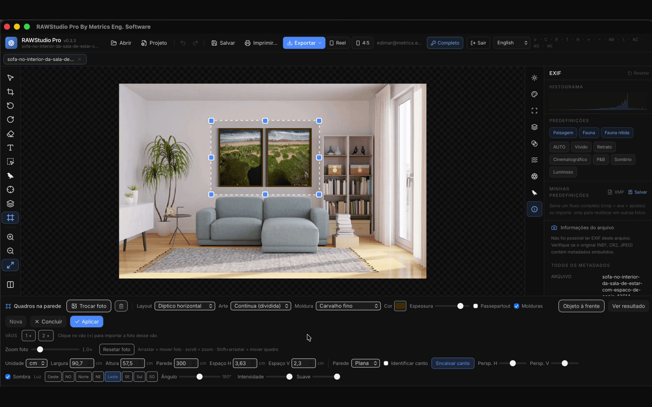
Task: Set light direction to Norte
Action: click(x=83, y=377)
